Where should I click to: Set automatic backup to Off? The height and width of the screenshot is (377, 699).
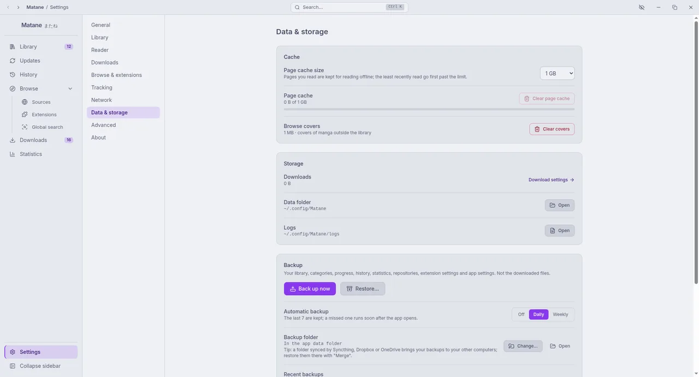(x=521, y=314)
